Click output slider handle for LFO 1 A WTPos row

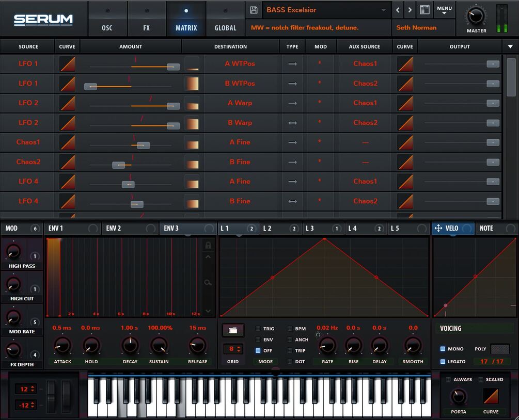(x=493, y=64)
